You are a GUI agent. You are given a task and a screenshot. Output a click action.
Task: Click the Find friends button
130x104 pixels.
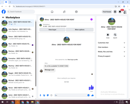(107, 12)
